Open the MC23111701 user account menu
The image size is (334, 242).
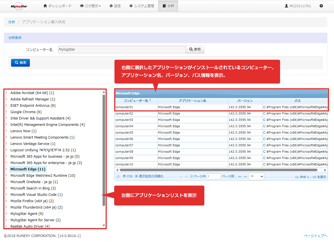coord(298,6)
